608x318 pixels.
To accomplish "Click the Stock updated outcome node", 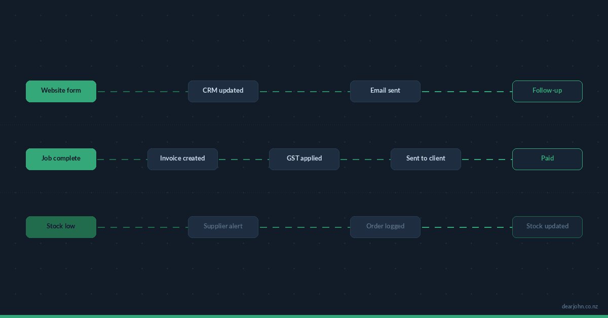I will pos(547,226).
